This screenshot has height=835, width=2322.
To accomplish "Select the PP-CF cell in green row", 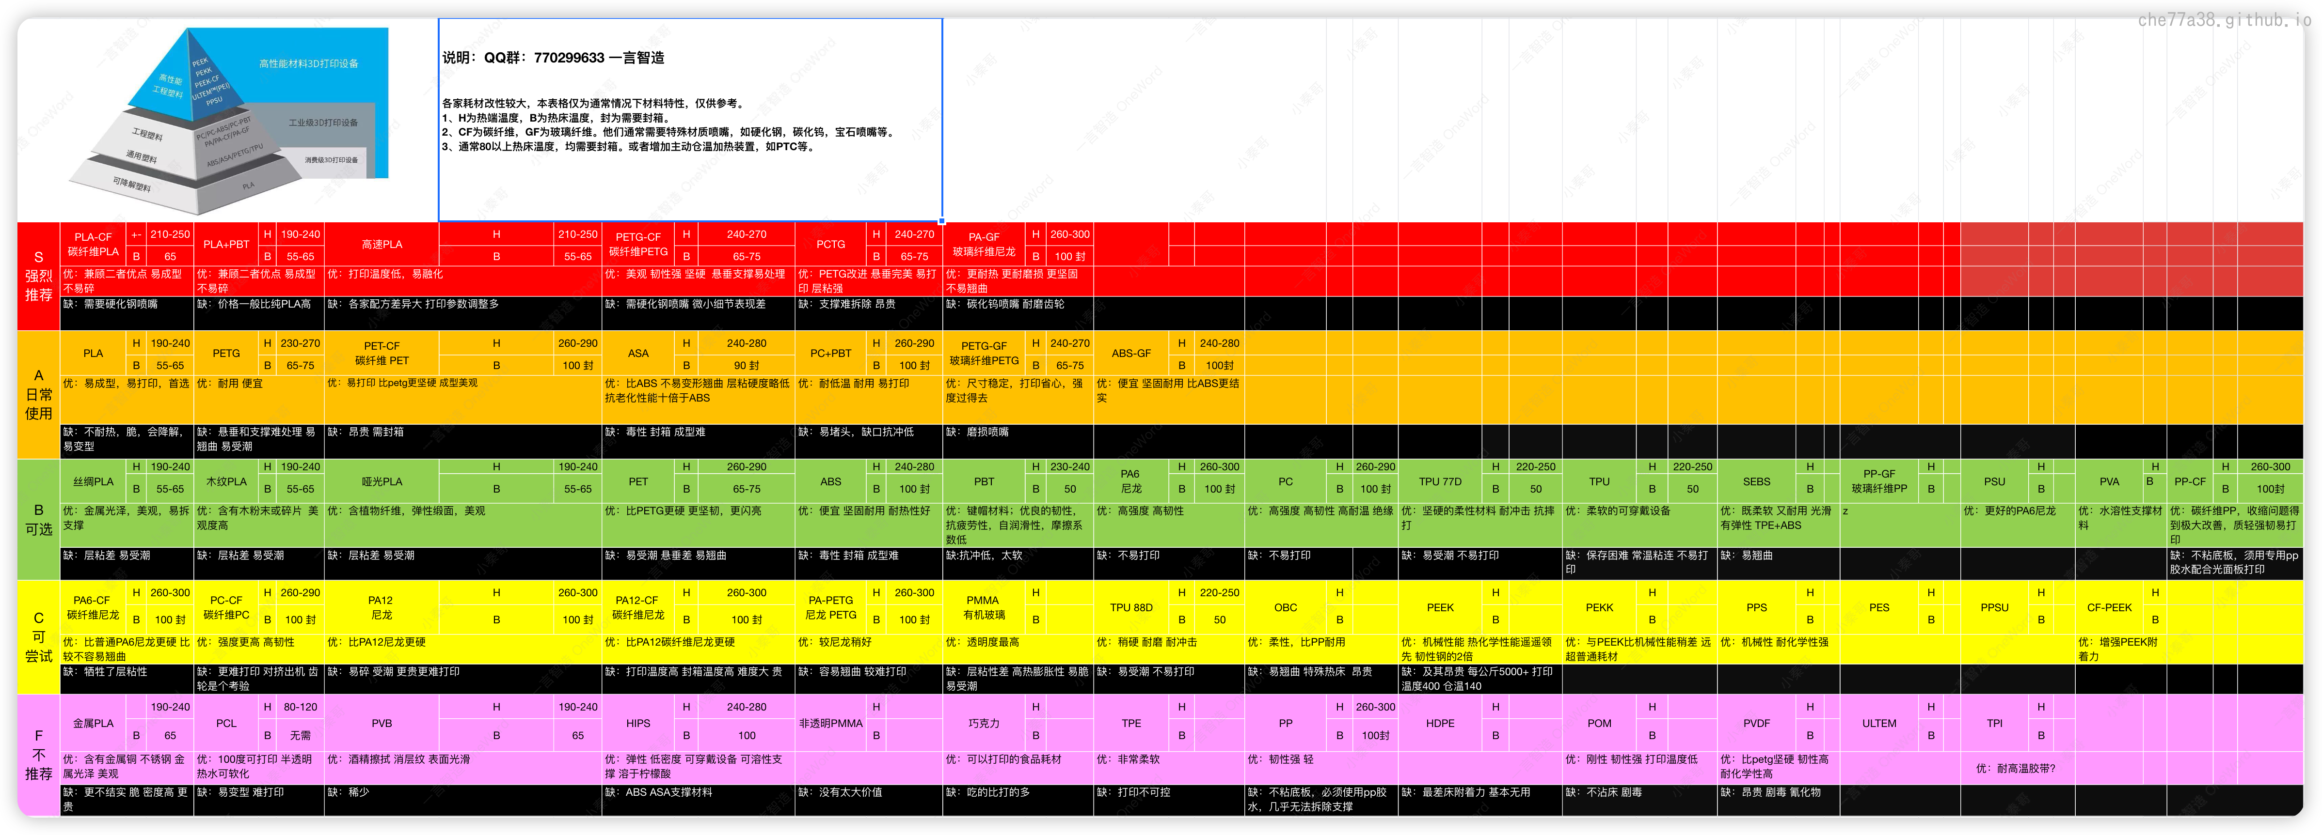I will pyautogui.click(x=2190, y=481).
